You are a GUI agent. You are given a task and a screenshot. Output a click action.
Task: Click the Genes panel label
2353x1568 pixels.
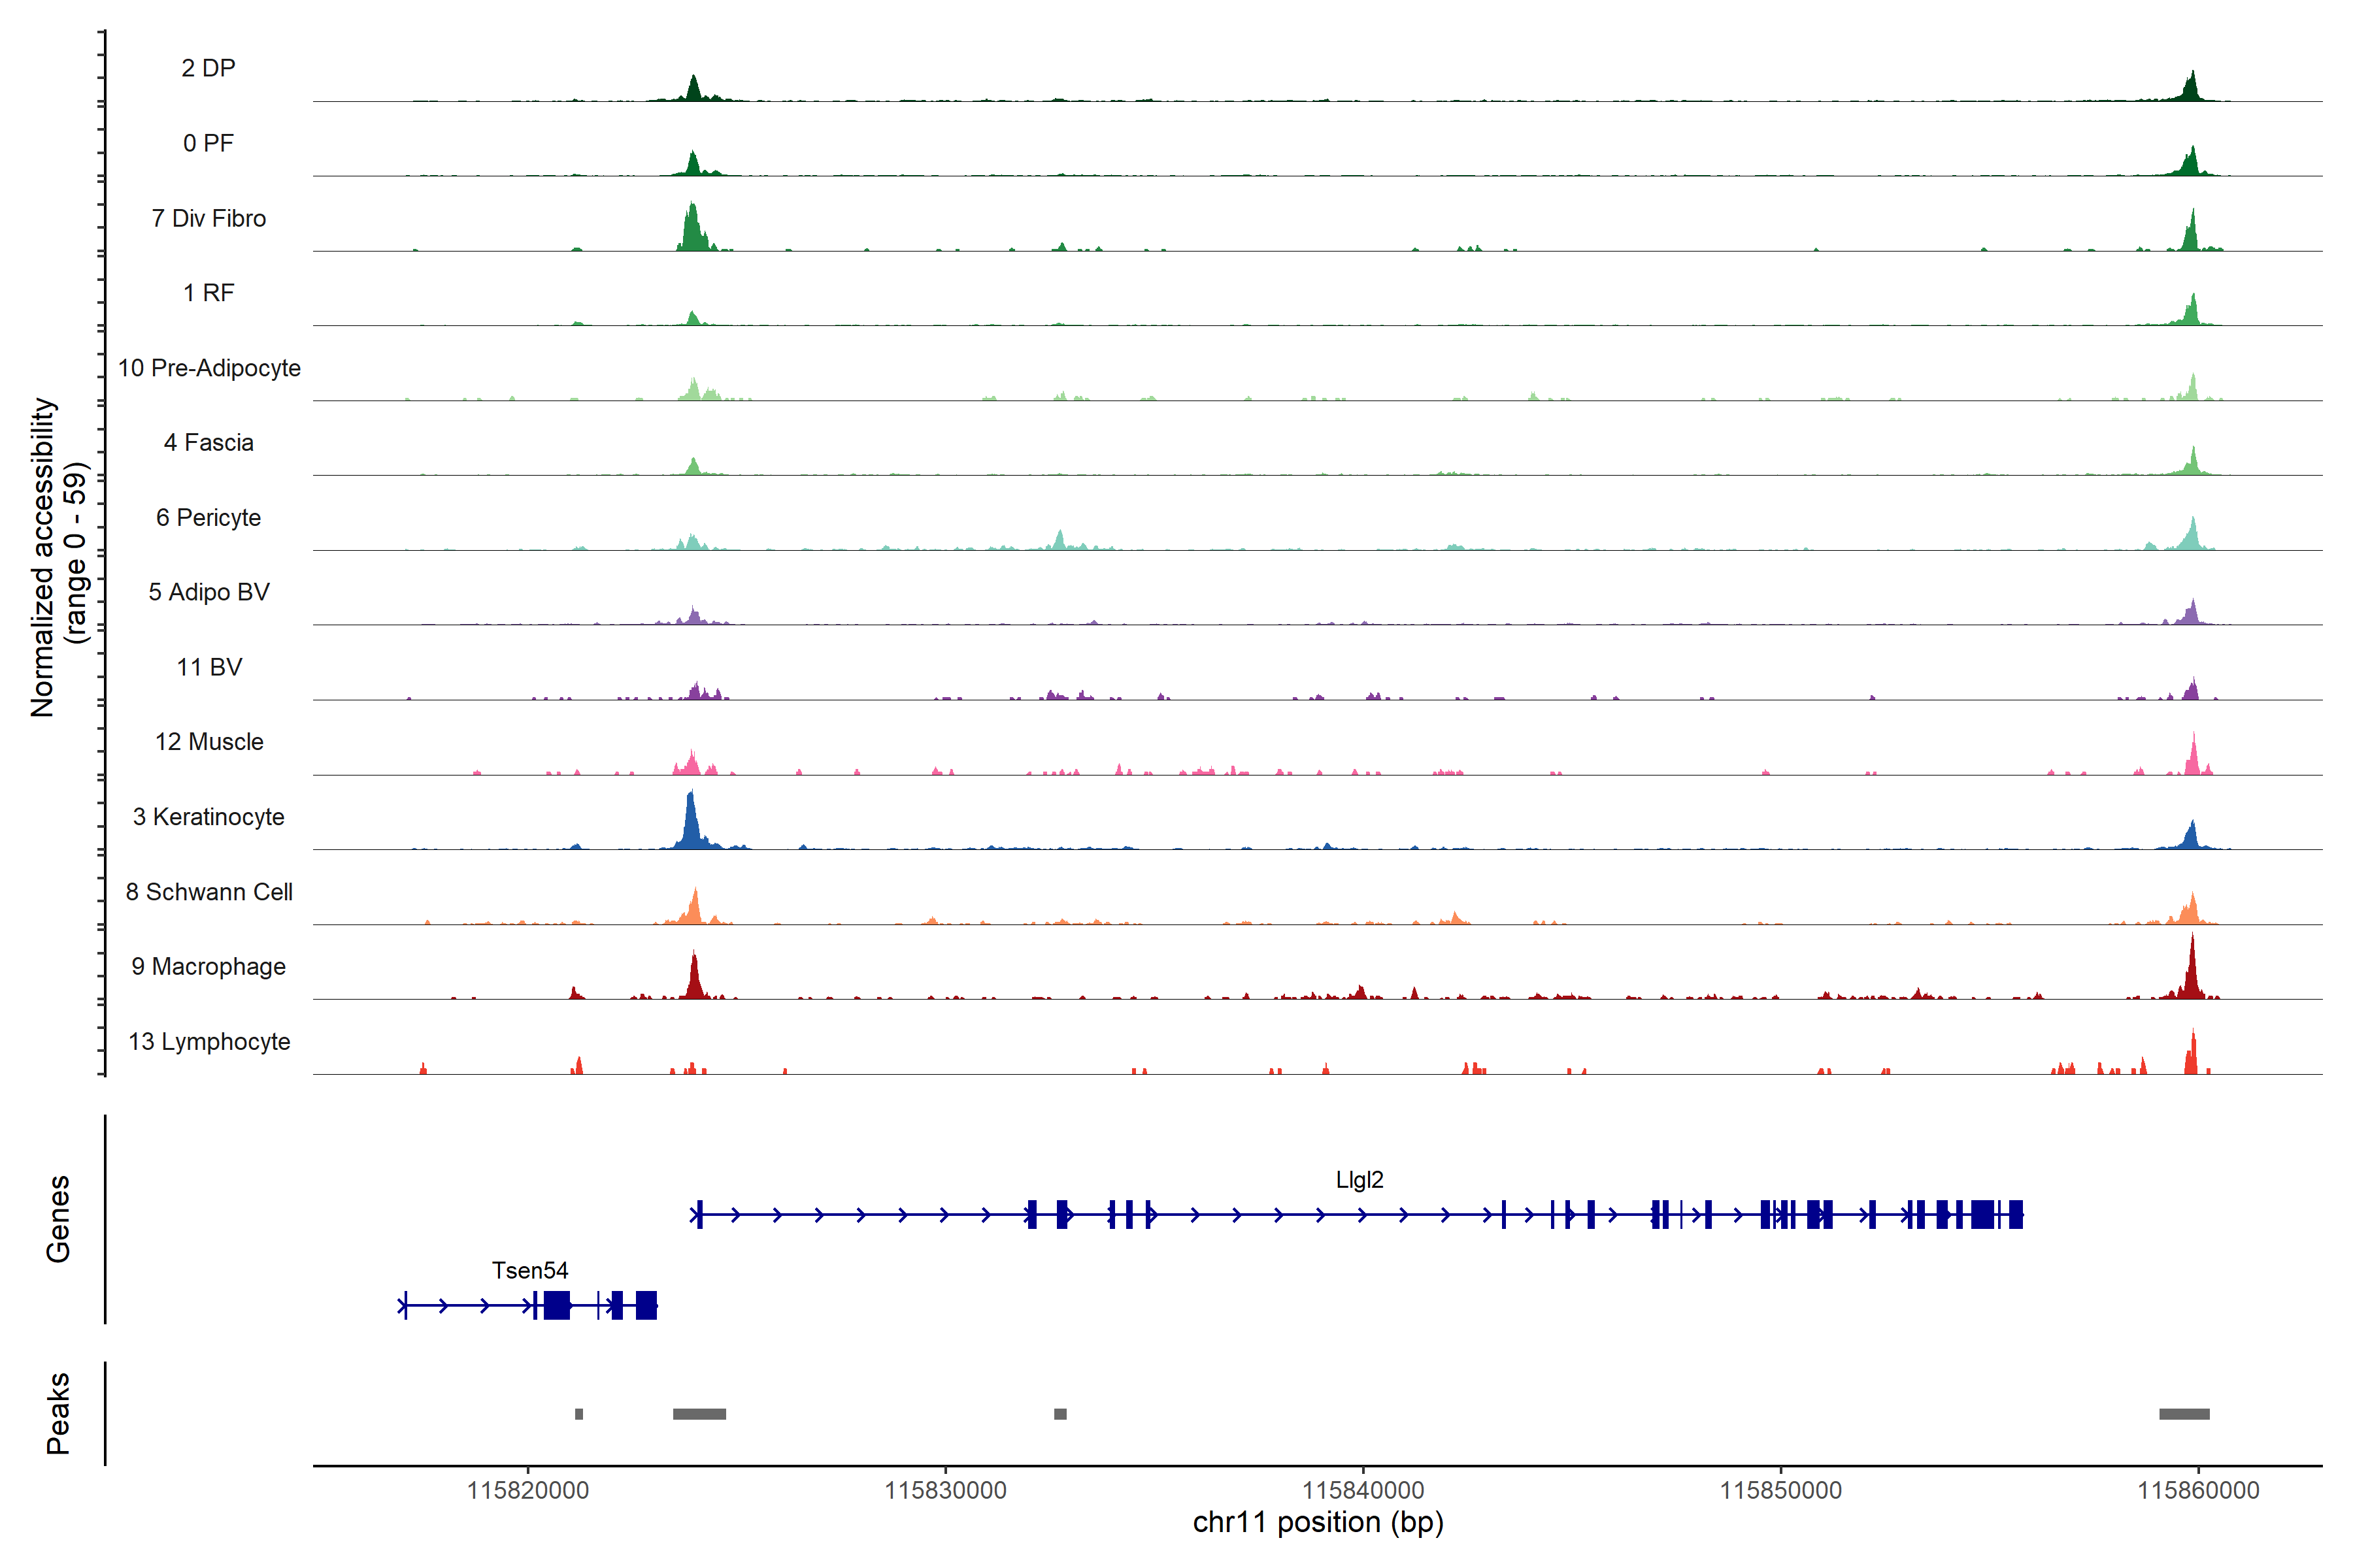[58, 1219]
